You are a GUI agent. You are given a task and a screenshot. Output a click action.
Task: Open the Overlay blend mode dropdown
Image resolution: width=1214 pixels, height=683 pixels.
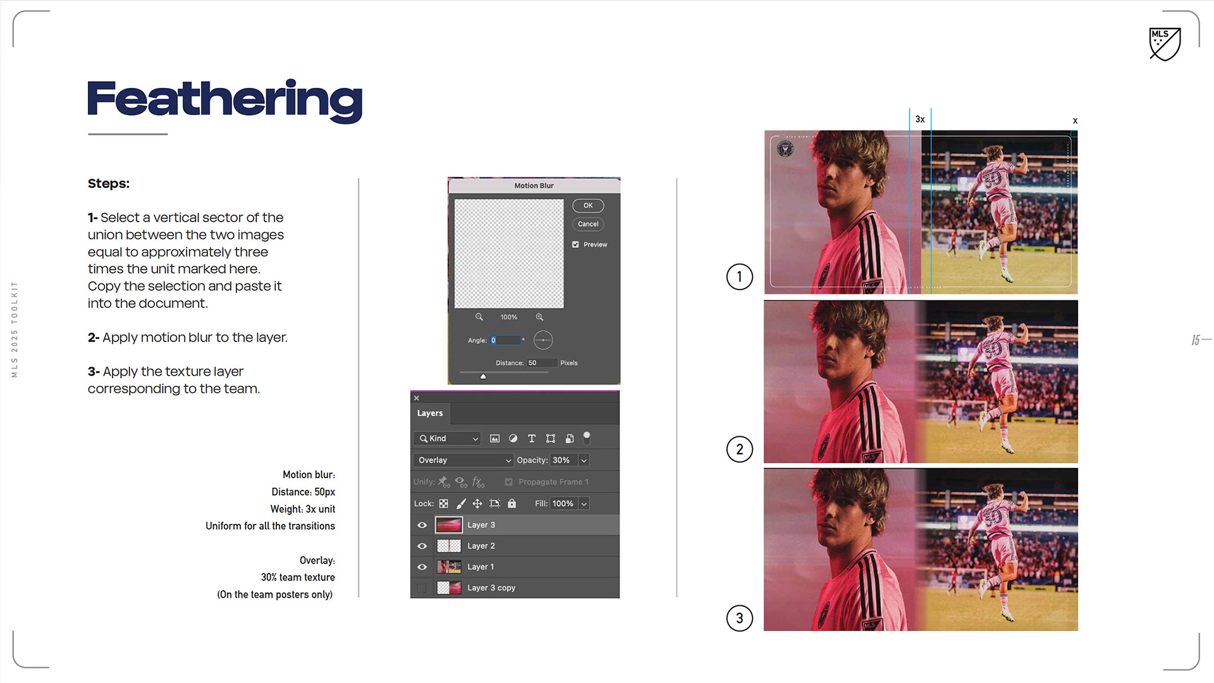tap(463, 460)
